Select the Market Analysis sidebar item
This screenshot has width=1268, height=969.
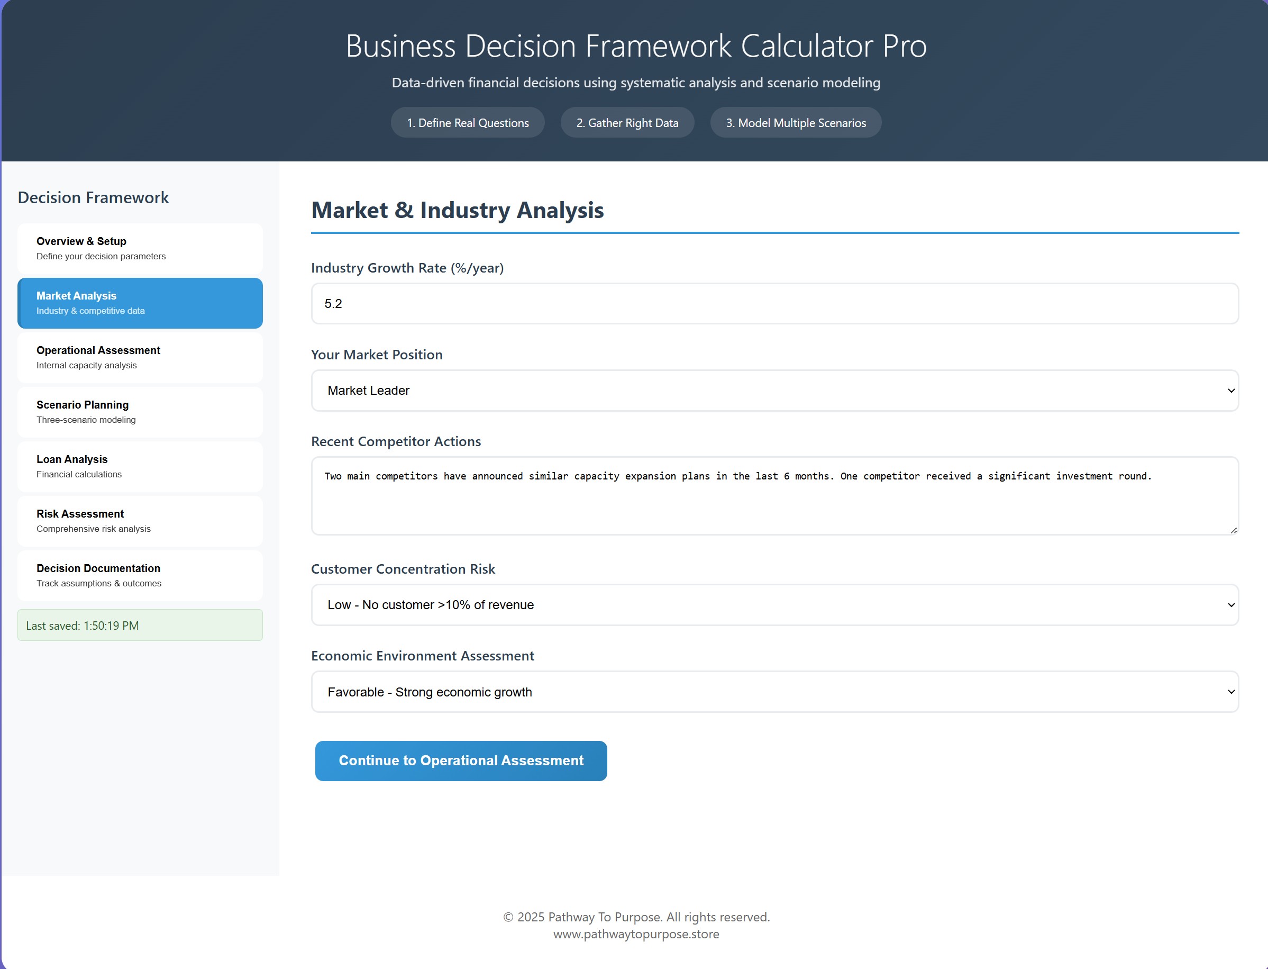(x=140, y=303)
